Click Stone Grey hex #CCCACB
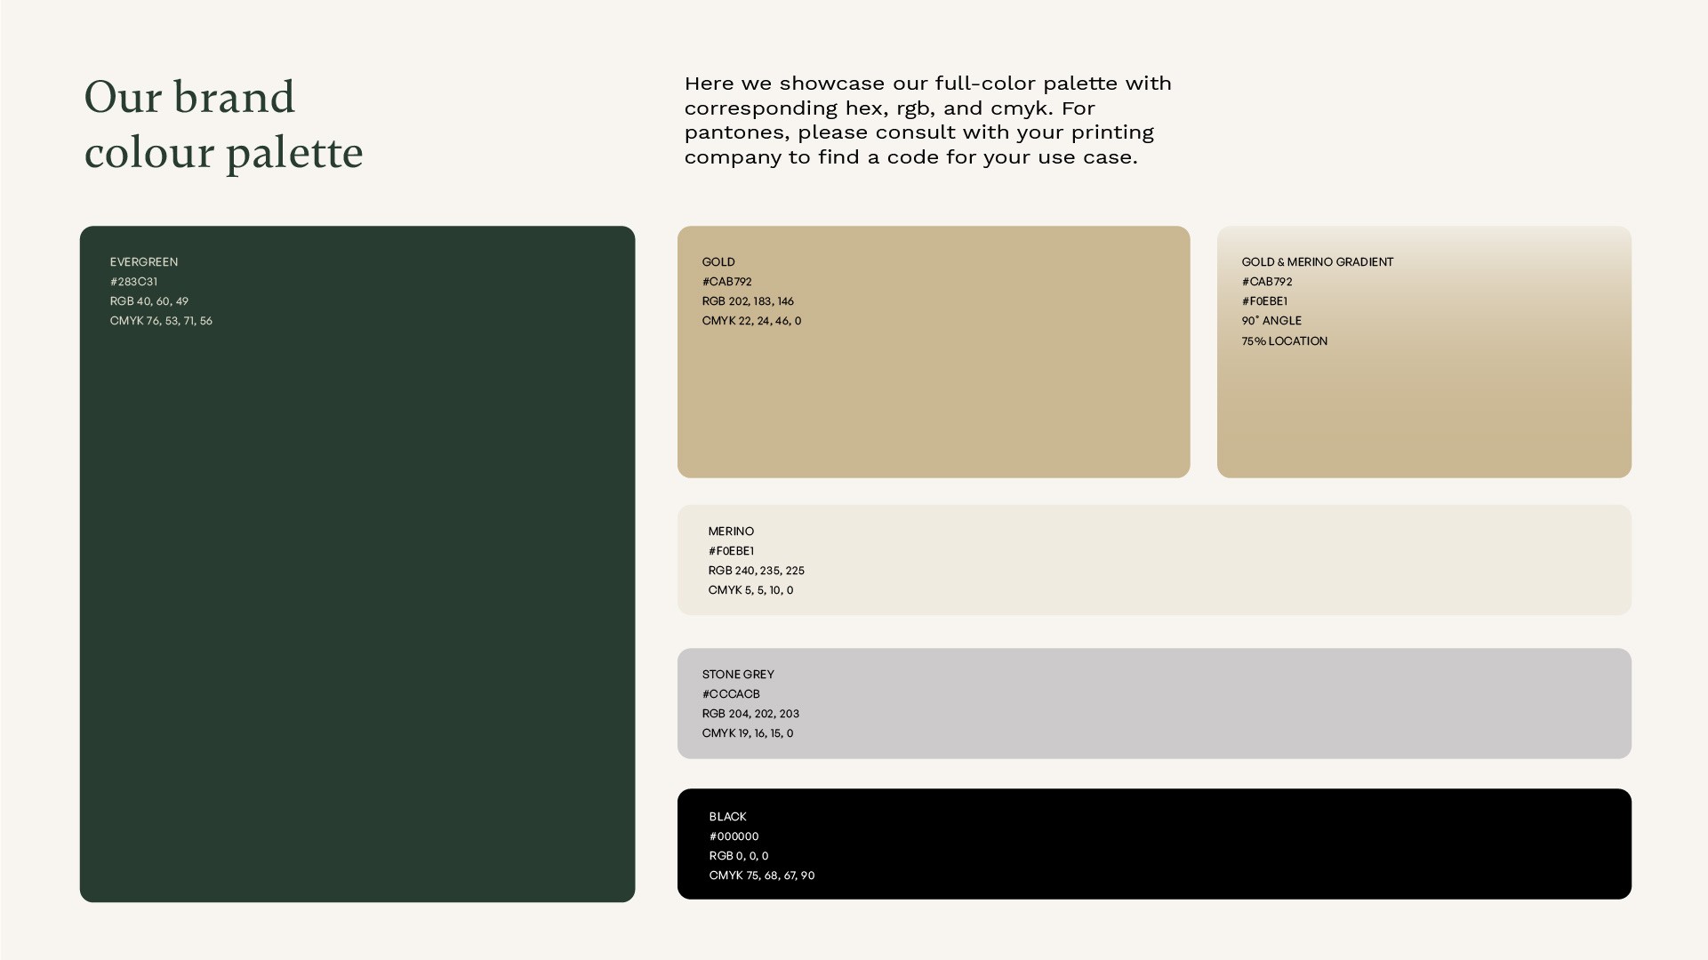Viewport: 1708px width, 960px height. (731, 694)
